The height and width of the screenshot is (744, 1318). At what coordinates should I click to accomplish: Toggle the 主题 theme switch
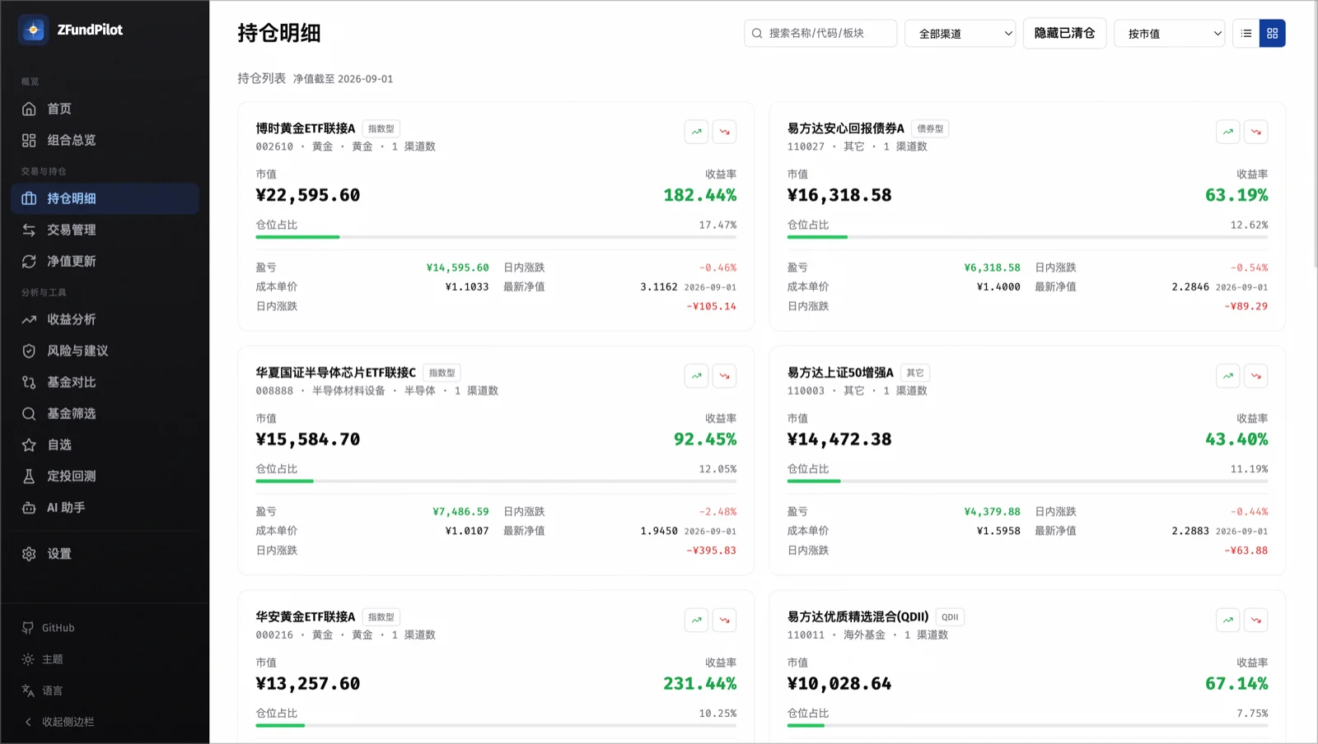105,659
